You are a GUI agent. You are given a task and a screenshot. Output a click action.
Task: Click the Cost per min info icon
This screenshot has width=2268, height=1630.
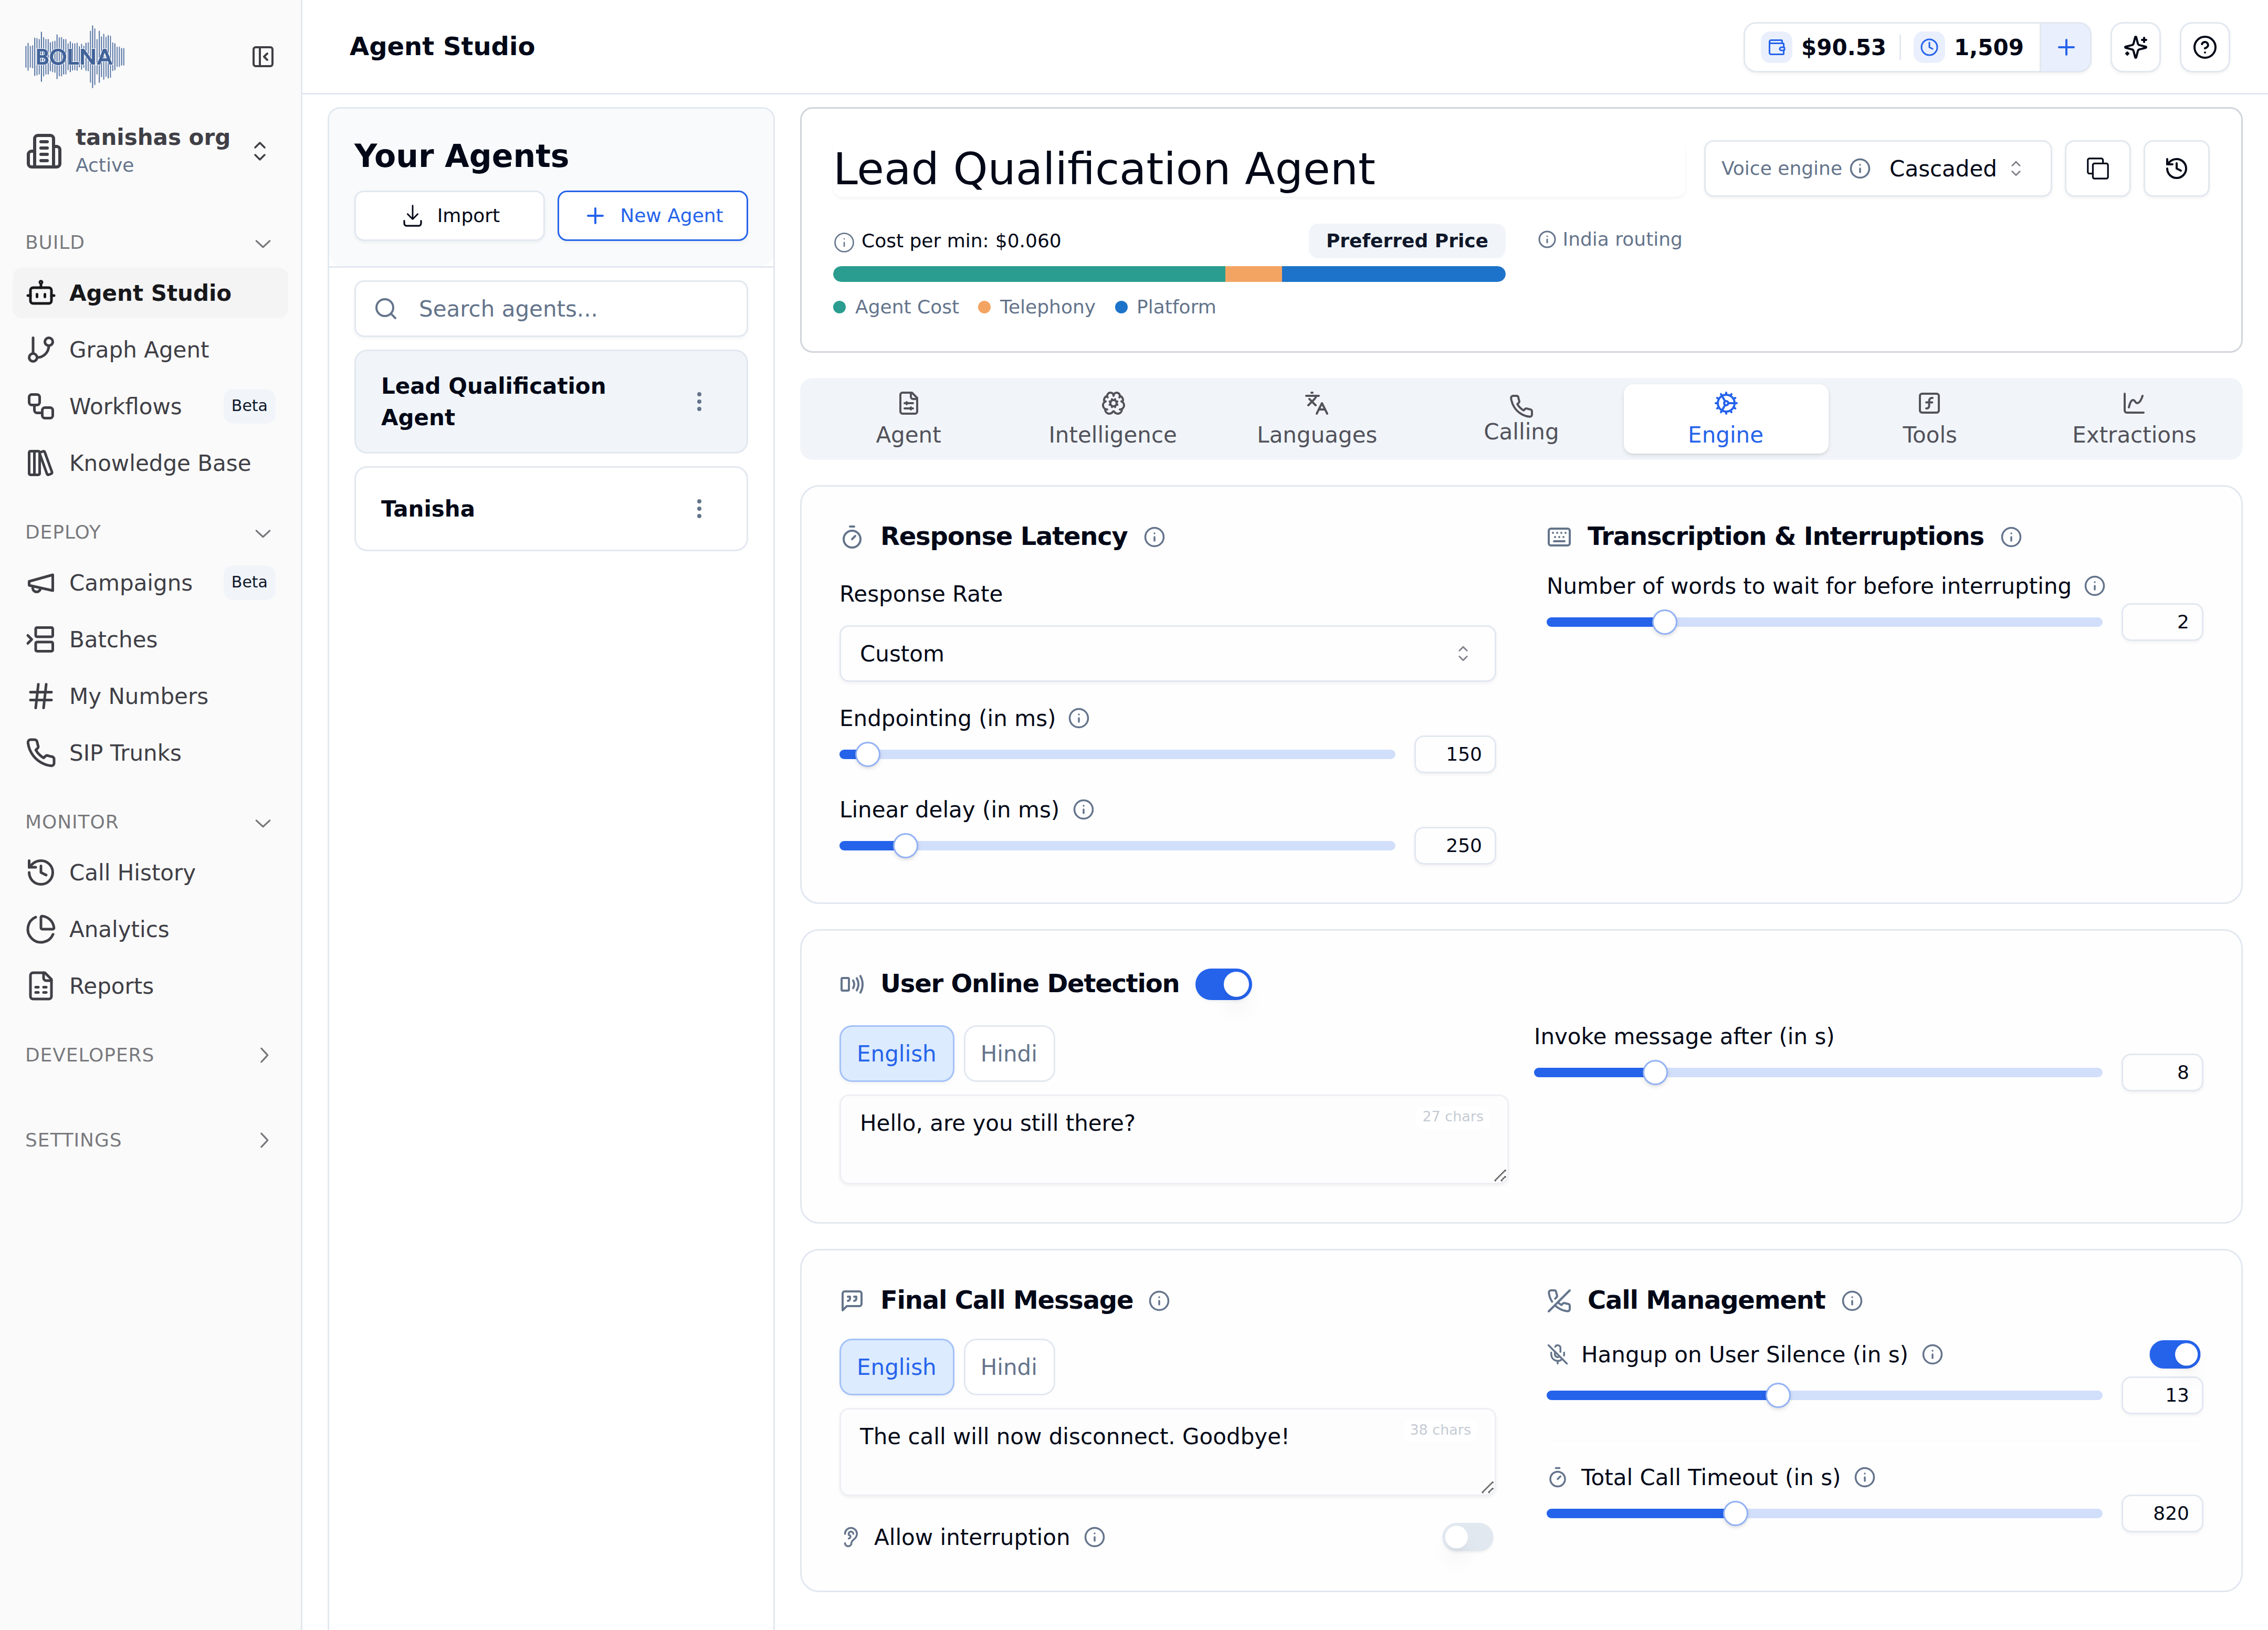coord(843,242)
